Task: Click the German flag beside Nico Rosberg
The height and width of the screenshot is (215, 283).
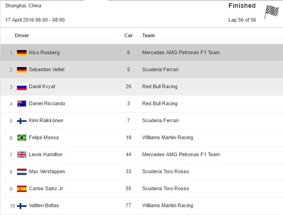Action: [x=22, y=53]
